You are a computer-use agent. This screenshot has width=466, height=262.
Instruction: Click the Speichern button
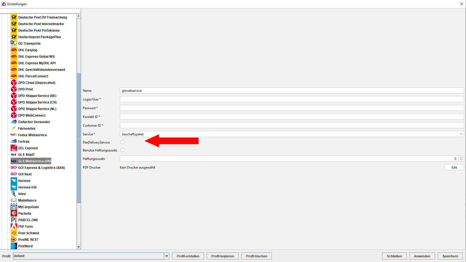pos(450,256)
